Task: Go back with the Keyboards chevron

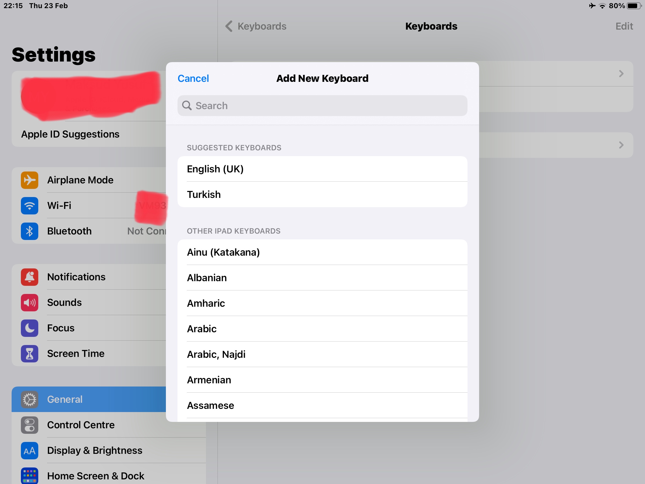Action: pyautogui.click(x=229, y=26)
